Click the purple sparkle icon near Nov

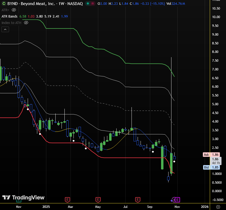(x=172, y=200)
